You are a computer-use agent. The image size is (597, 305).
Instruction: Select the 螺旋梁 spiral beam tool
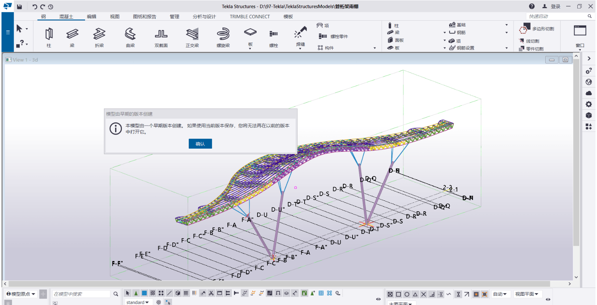223,37
